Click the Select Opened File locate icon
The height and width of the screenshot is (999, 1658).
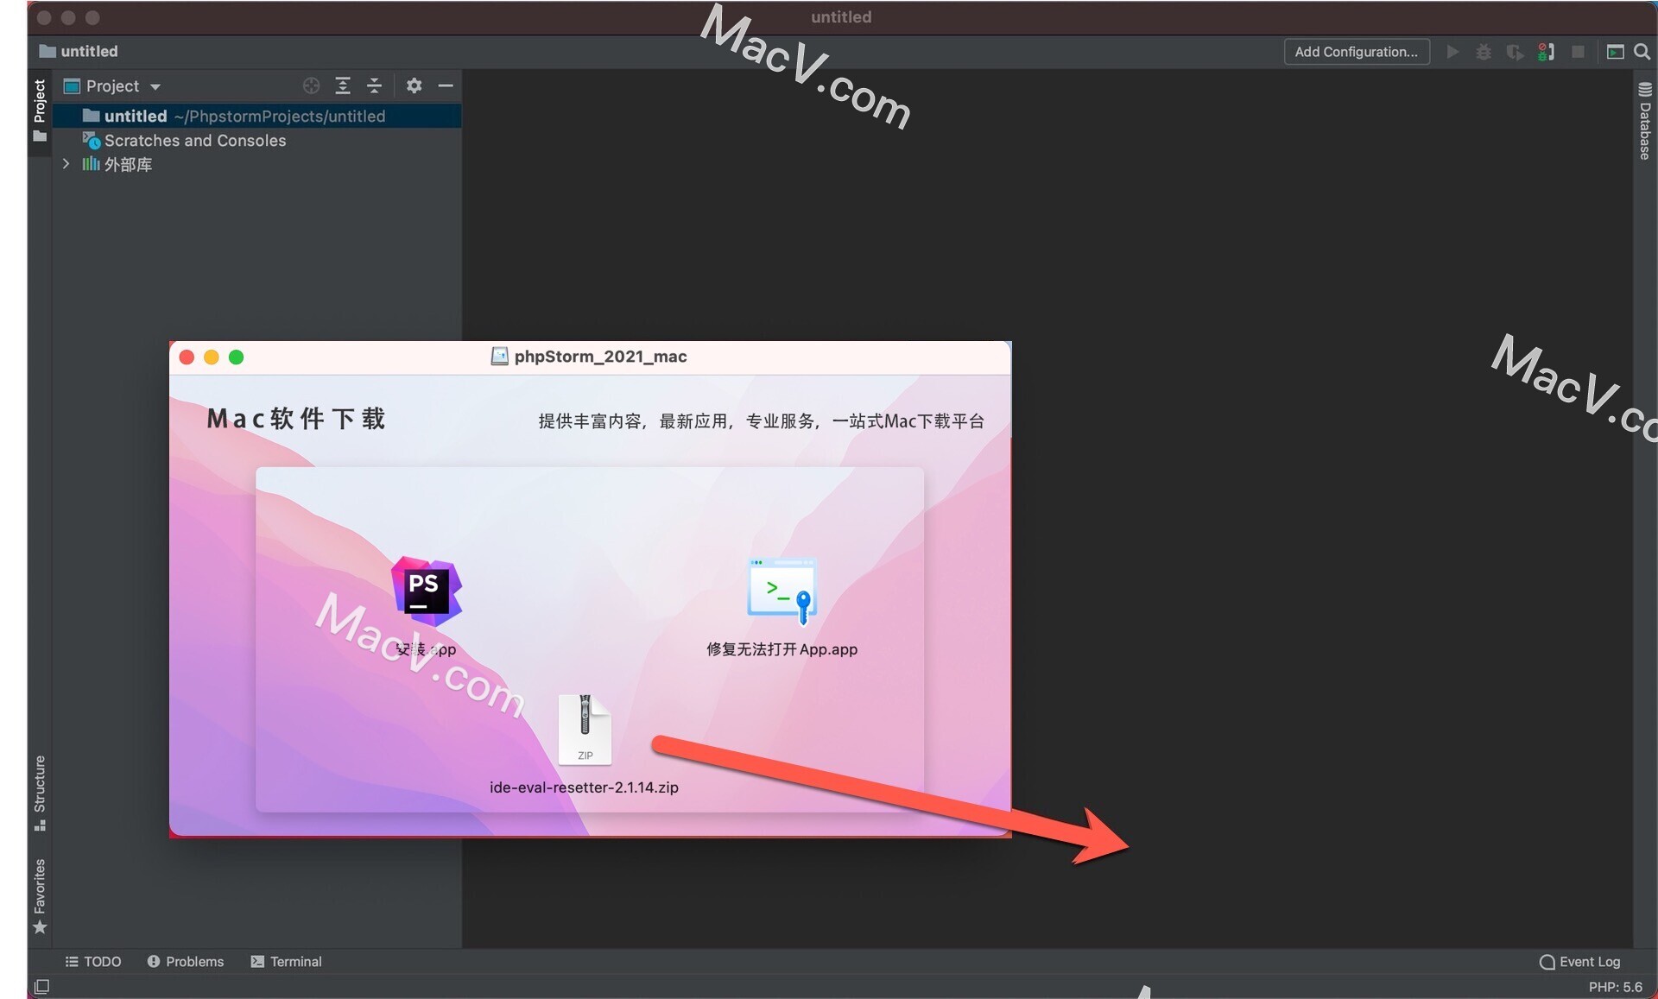coord(312,85)
